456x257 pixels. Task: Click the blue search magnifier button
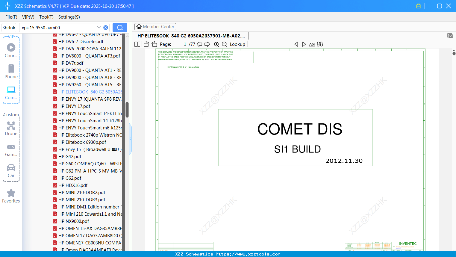coord(120,28)
